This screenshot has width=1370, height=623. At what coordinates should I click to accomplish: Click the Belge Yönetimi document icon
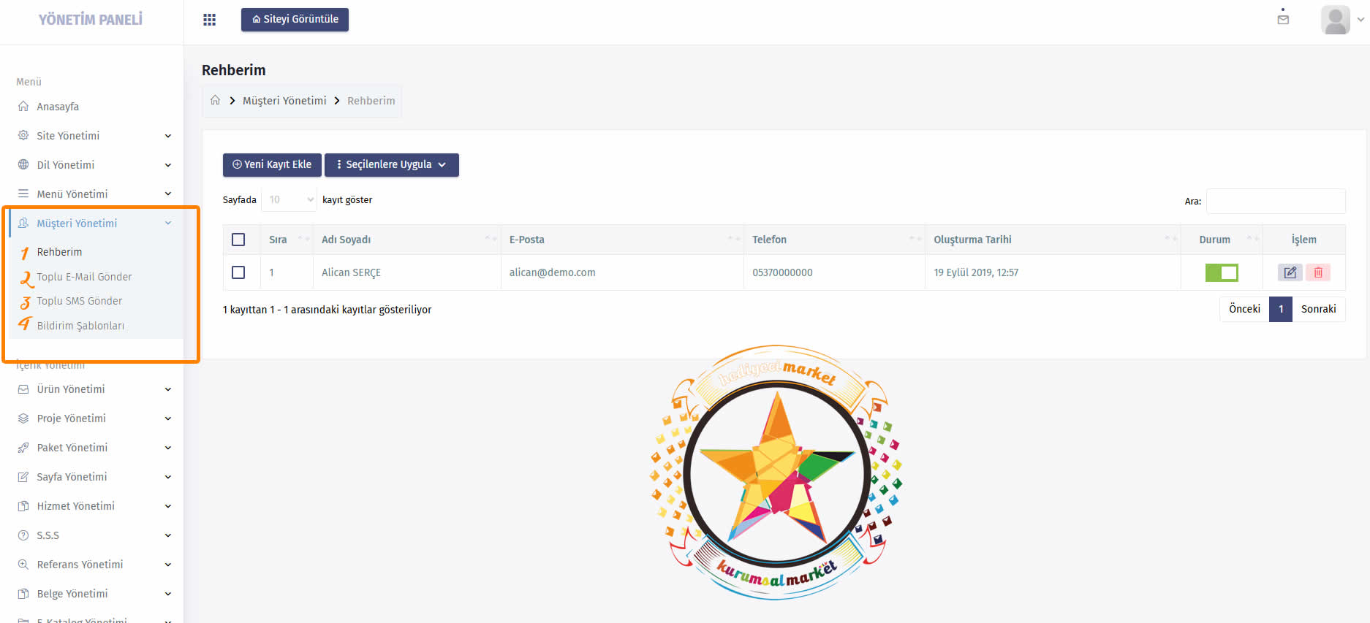pos(23,594)
